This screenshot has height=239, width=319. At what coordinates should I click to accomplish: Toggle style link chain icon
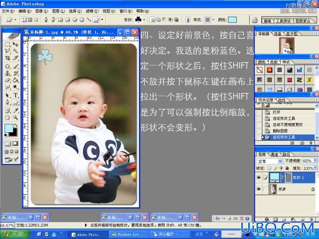[188, 20]
